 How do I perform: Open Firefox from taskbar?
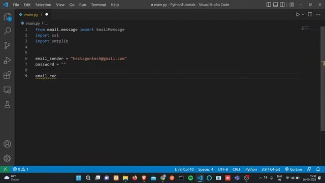(x=135, y=178)
